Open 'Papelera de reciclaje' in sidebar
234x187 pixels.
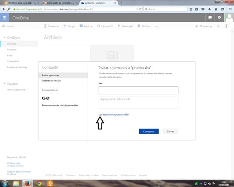coord(17,67)
